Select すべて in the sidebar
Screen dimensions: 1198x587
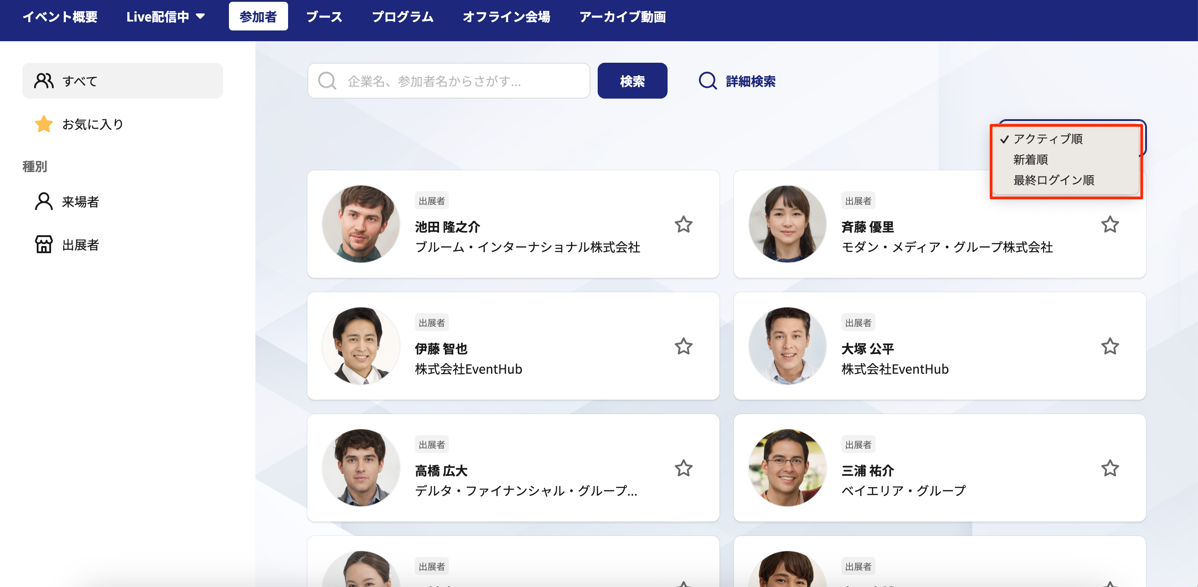(122, 81)
